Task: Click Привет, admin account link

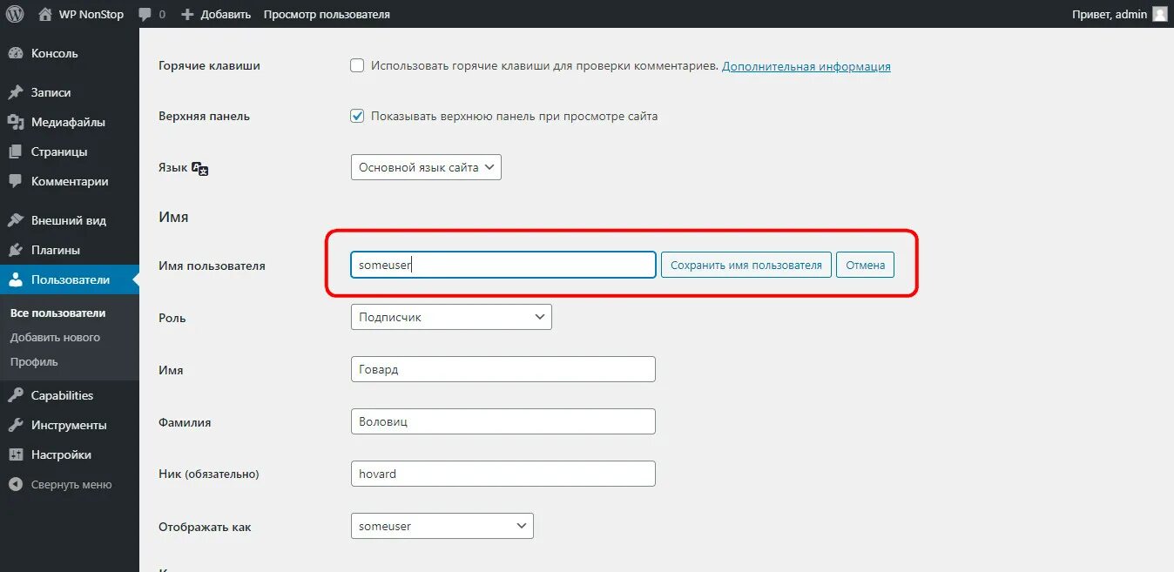Action: [x=1110, y=15]
